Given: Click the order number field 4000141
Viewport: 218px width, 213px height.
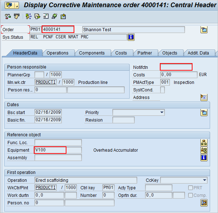Looking at the screenshot, I should tap(58, 29).
